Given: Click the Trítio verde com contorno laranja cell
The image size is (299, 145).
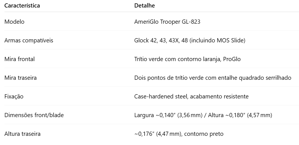Looking at the screenshot, I should click(187, 59).
